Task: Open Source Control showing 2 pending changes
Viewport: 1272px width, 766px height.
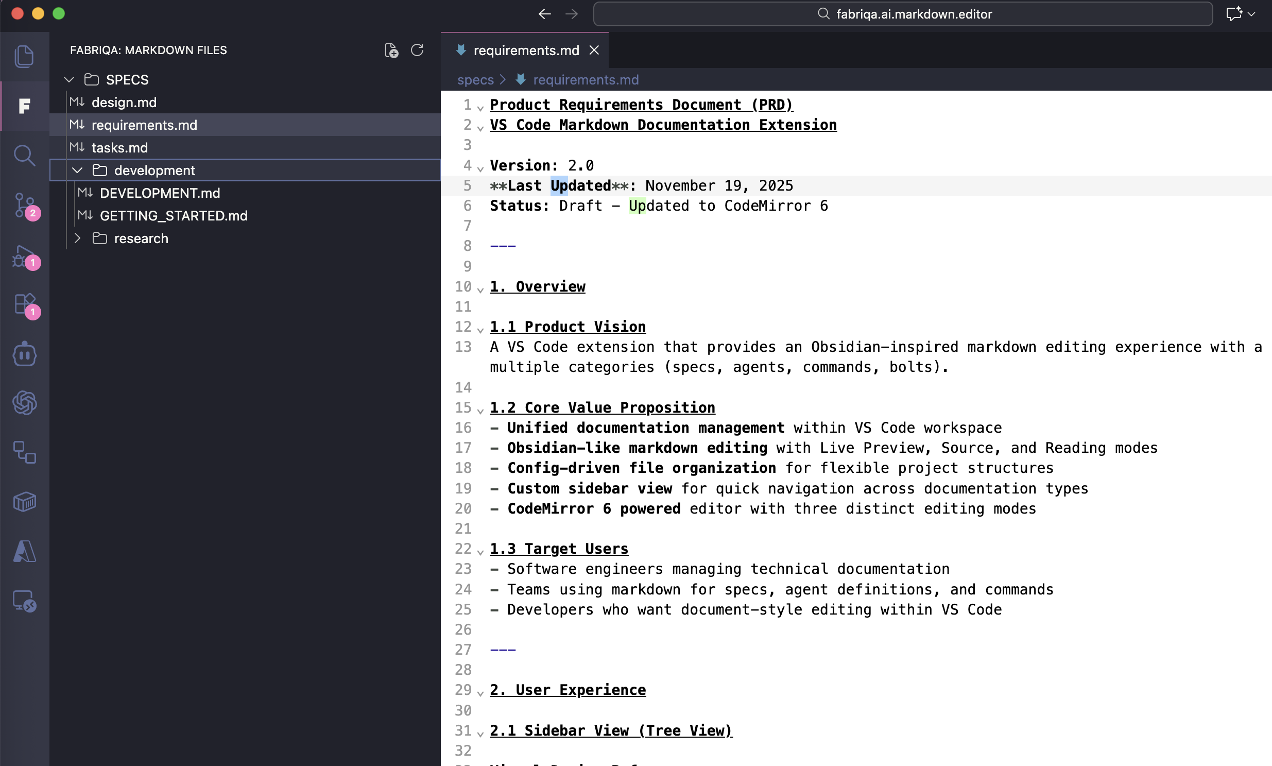Action: pos(24,206)
